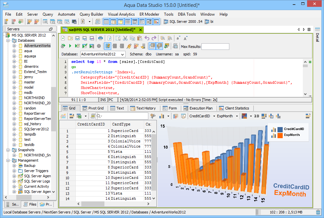The width and height of the screenshot is (324, 218).
Task: Open the CreditCardID category field dropdown
Action: [214, 116]
